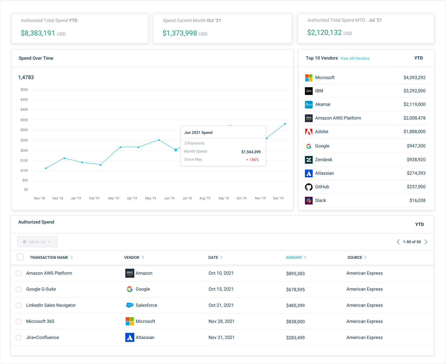Click the chart data point above Mar '19
The image size is (446, 364).
pos(120,147)
